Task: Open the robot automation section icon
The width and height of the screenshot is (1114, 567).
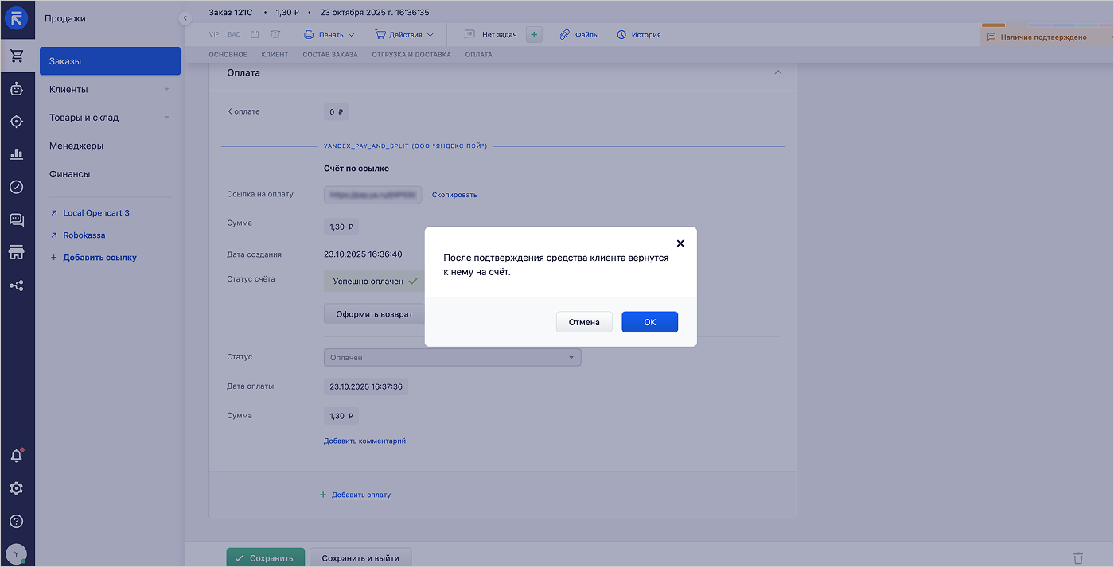Action: (16, 89)
